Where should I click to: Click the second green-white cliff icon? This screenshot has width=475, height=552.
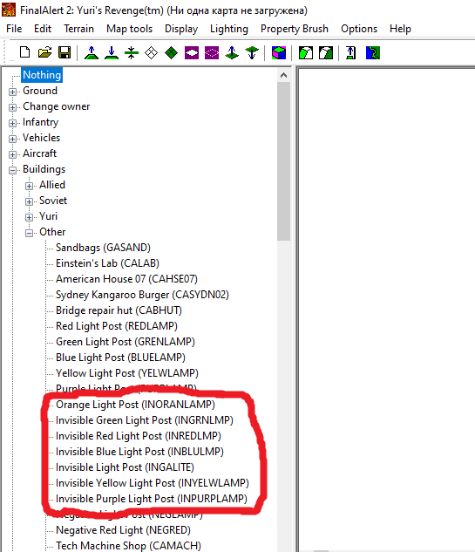pos(326,53)
